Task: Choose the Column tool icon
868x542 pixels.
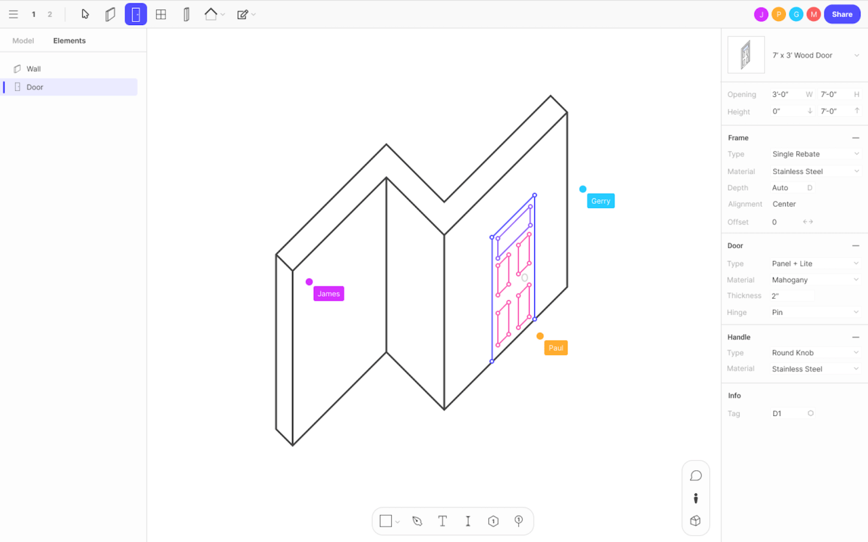Action: 186,14
